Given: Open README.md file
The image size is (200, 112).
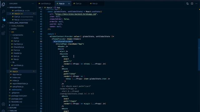Looking at the screenshot, I should 17,102.
